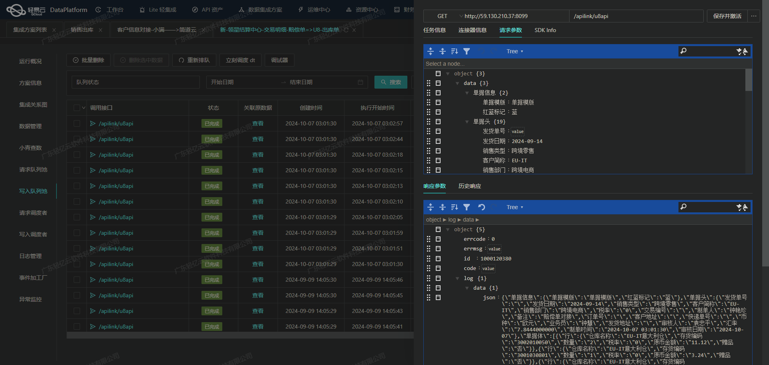Switch to SDK Info tab
This screenshot has height=365, width=769.
coord(545,30)
